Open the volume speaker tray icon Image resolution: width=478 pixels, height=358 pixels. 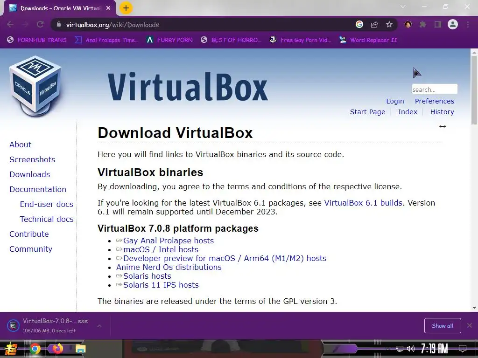click(411, 349)
